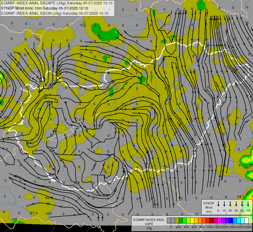Image resolution: width=253 pixels, height=232 pixels.
Task: Click the '5' speed value in wind legend
Action: [218, 211]
